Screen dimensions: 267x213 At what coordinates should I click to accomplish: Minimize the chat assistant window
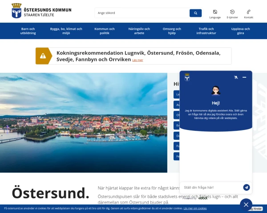click(x=244, y=77)
